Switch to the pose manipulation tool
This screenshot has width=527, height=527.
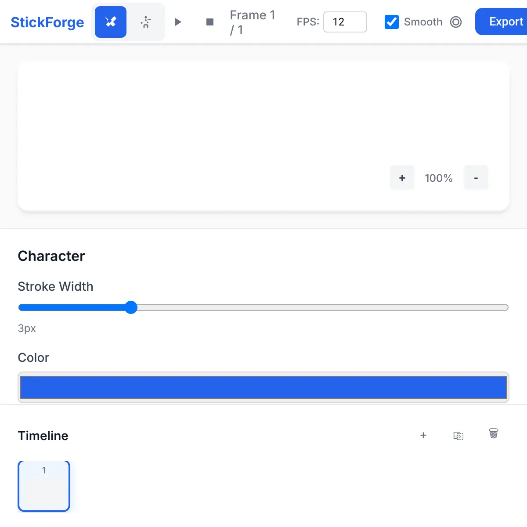pos(146,22)
